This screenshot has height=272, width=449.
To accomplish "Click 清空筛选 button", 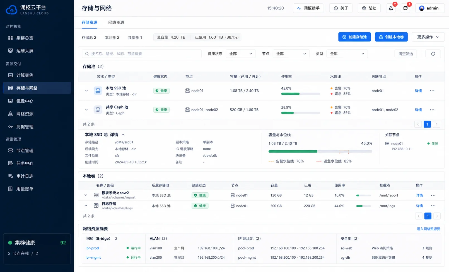I will point(405,54).
